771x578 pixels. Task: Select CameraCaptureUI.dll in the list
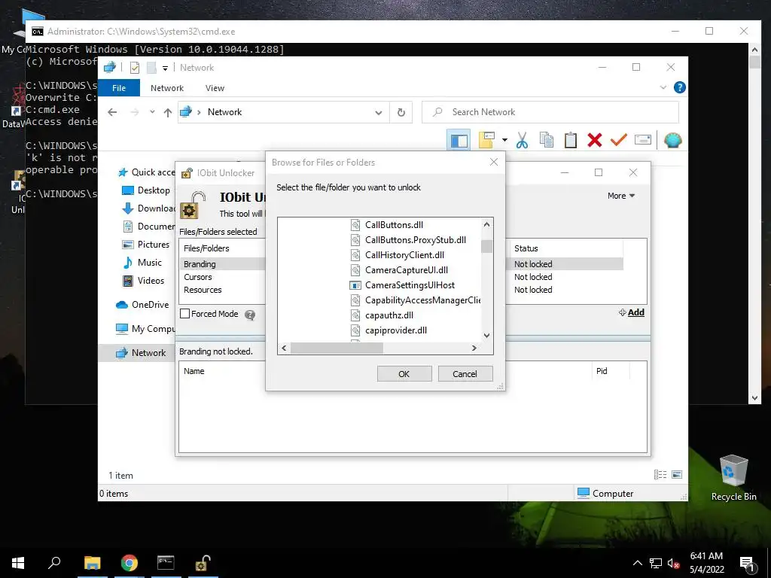406,270
